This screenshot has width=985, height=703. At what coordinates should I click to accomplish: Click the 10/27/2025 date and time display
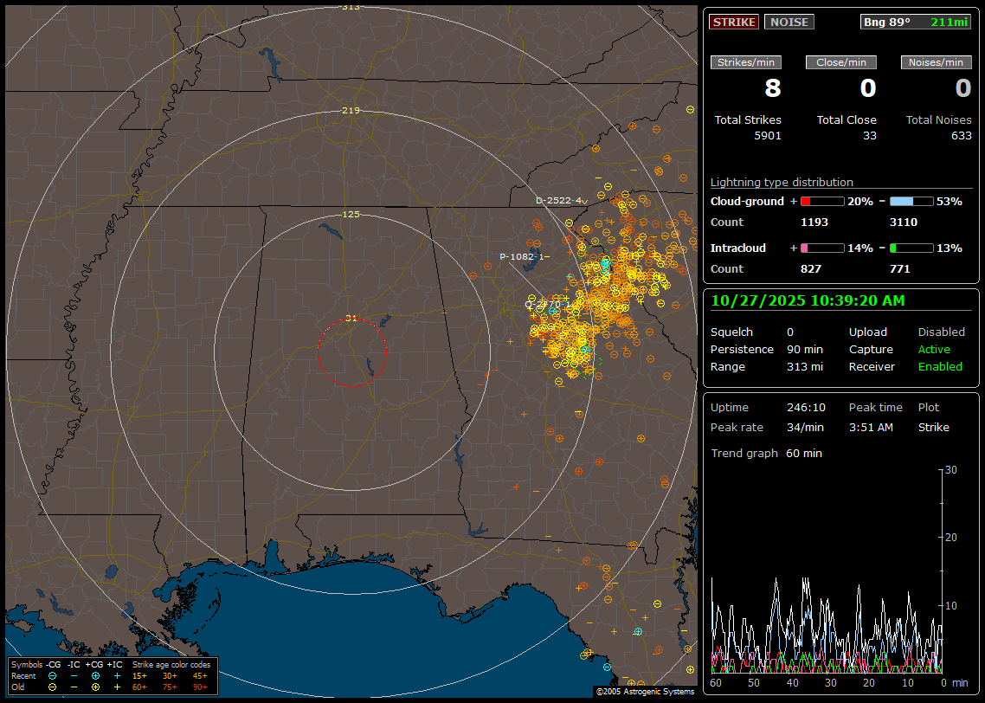pos(808,300)
